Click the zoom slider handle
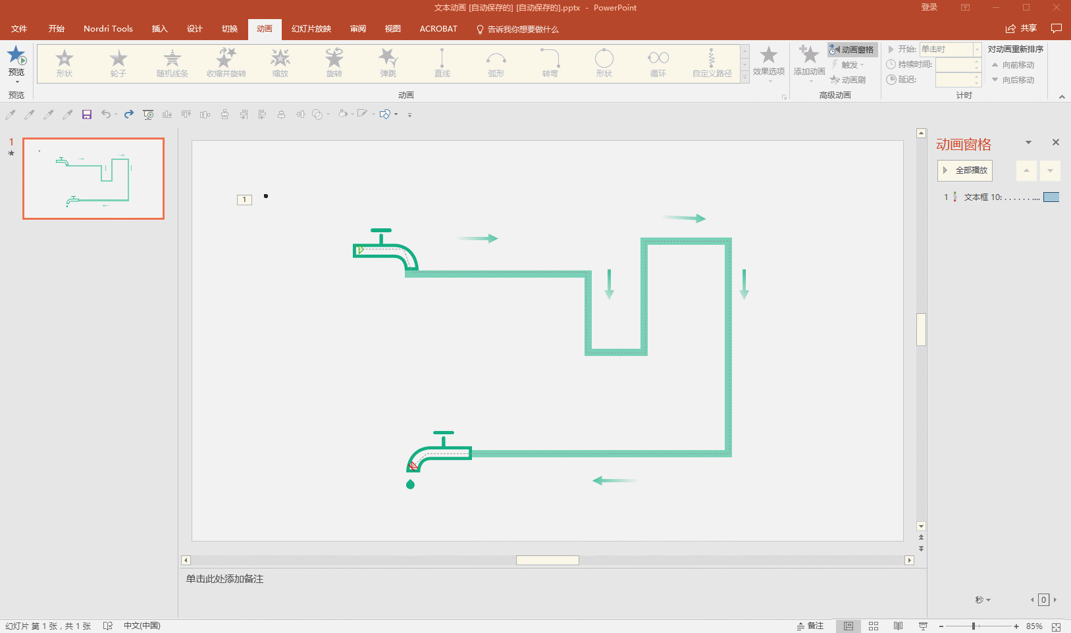Viewport: 1071px width, 633px height. click(974, 626)
